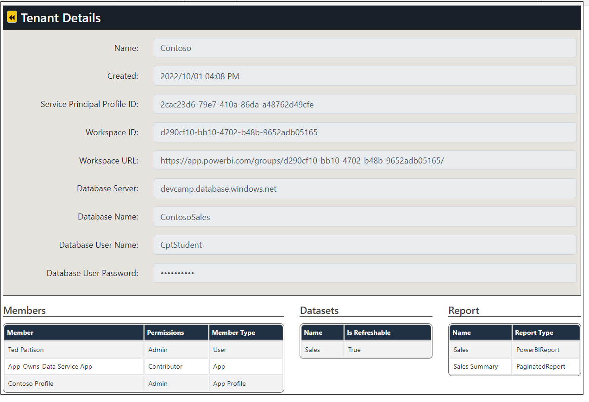Screen dimensions: 589x402
Task: Click the User member type cell
Action: click(246, 350)
